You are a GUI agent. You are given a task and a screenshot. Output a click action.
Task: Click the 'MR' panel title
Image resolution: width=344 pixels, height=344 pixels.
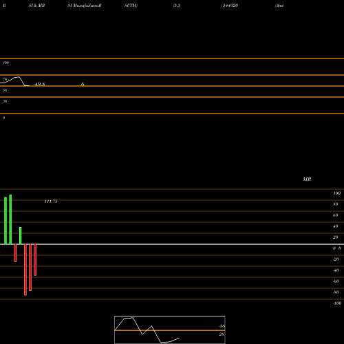pos(307,179)
